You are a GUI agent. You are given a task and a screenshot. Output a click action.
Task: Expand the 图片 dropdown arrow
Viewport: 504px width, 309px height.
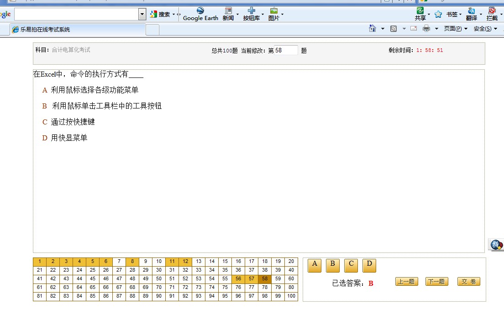[x=282, y=14]
